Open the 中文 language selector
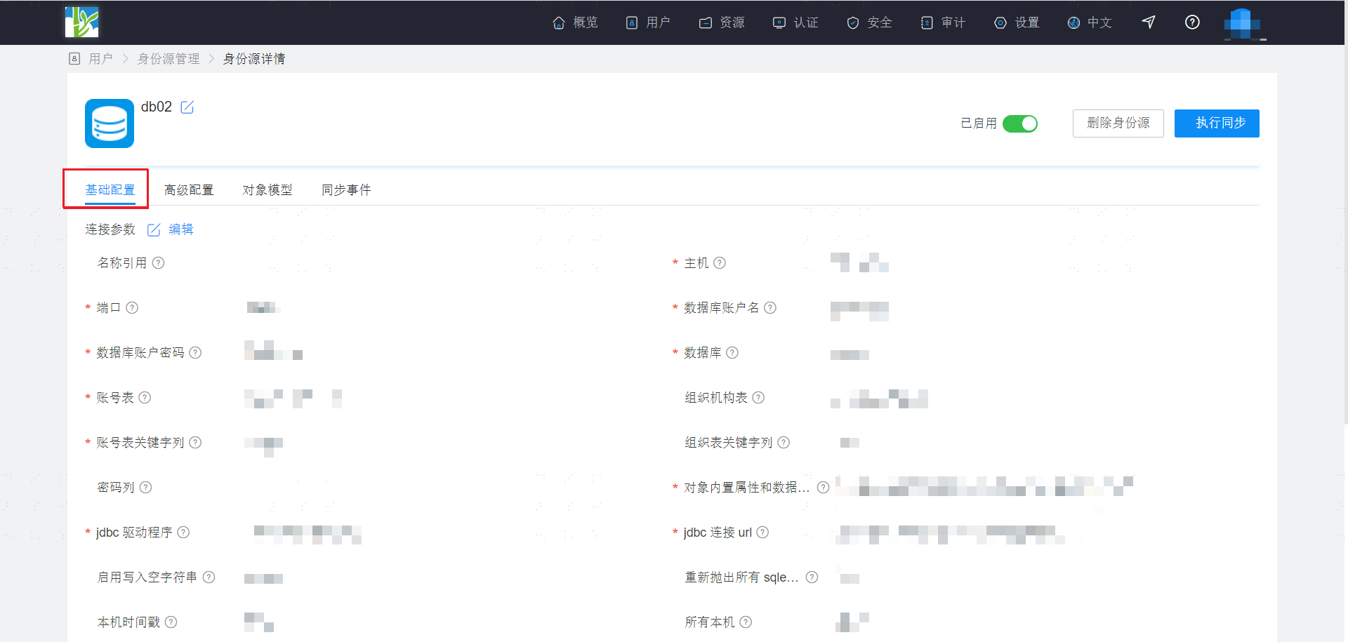This screenshot has height=642, width=1348. click(x=1090, y=22)
